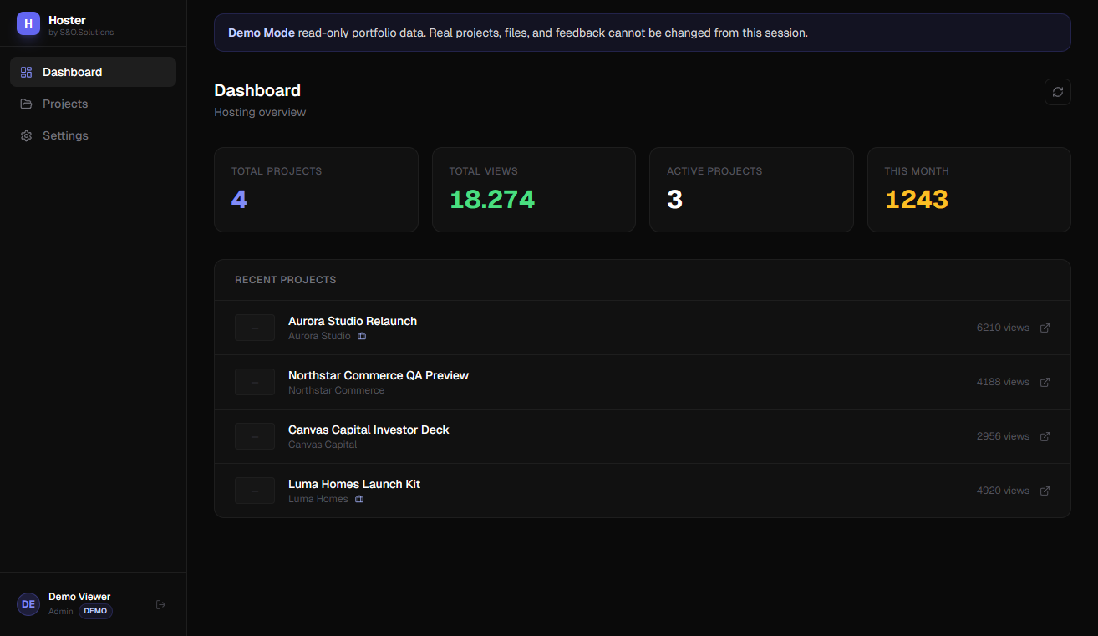Image resolution: width=1098 pixels, height=636 pixels.
Task: Click the Northstar Commerce QA Preview thumbnail
Action: [x=255, y=382]
